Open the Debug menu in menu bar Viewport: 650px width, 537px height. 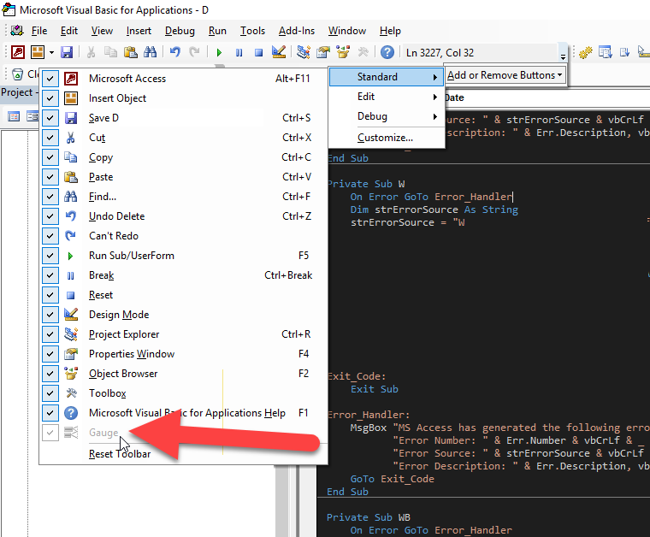(x=180, y=31)
